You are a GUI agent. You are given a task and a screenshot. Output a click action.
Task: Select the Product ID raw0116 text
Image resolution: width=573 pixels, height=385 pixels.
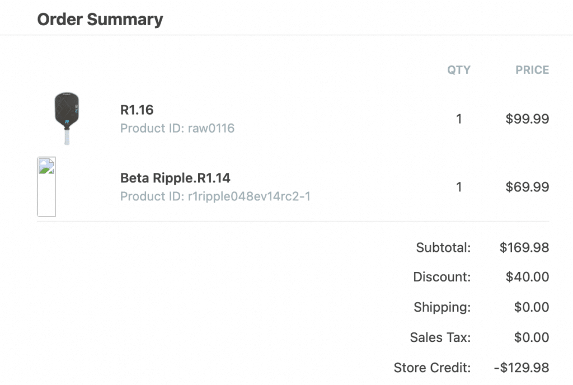click(177, 129)
